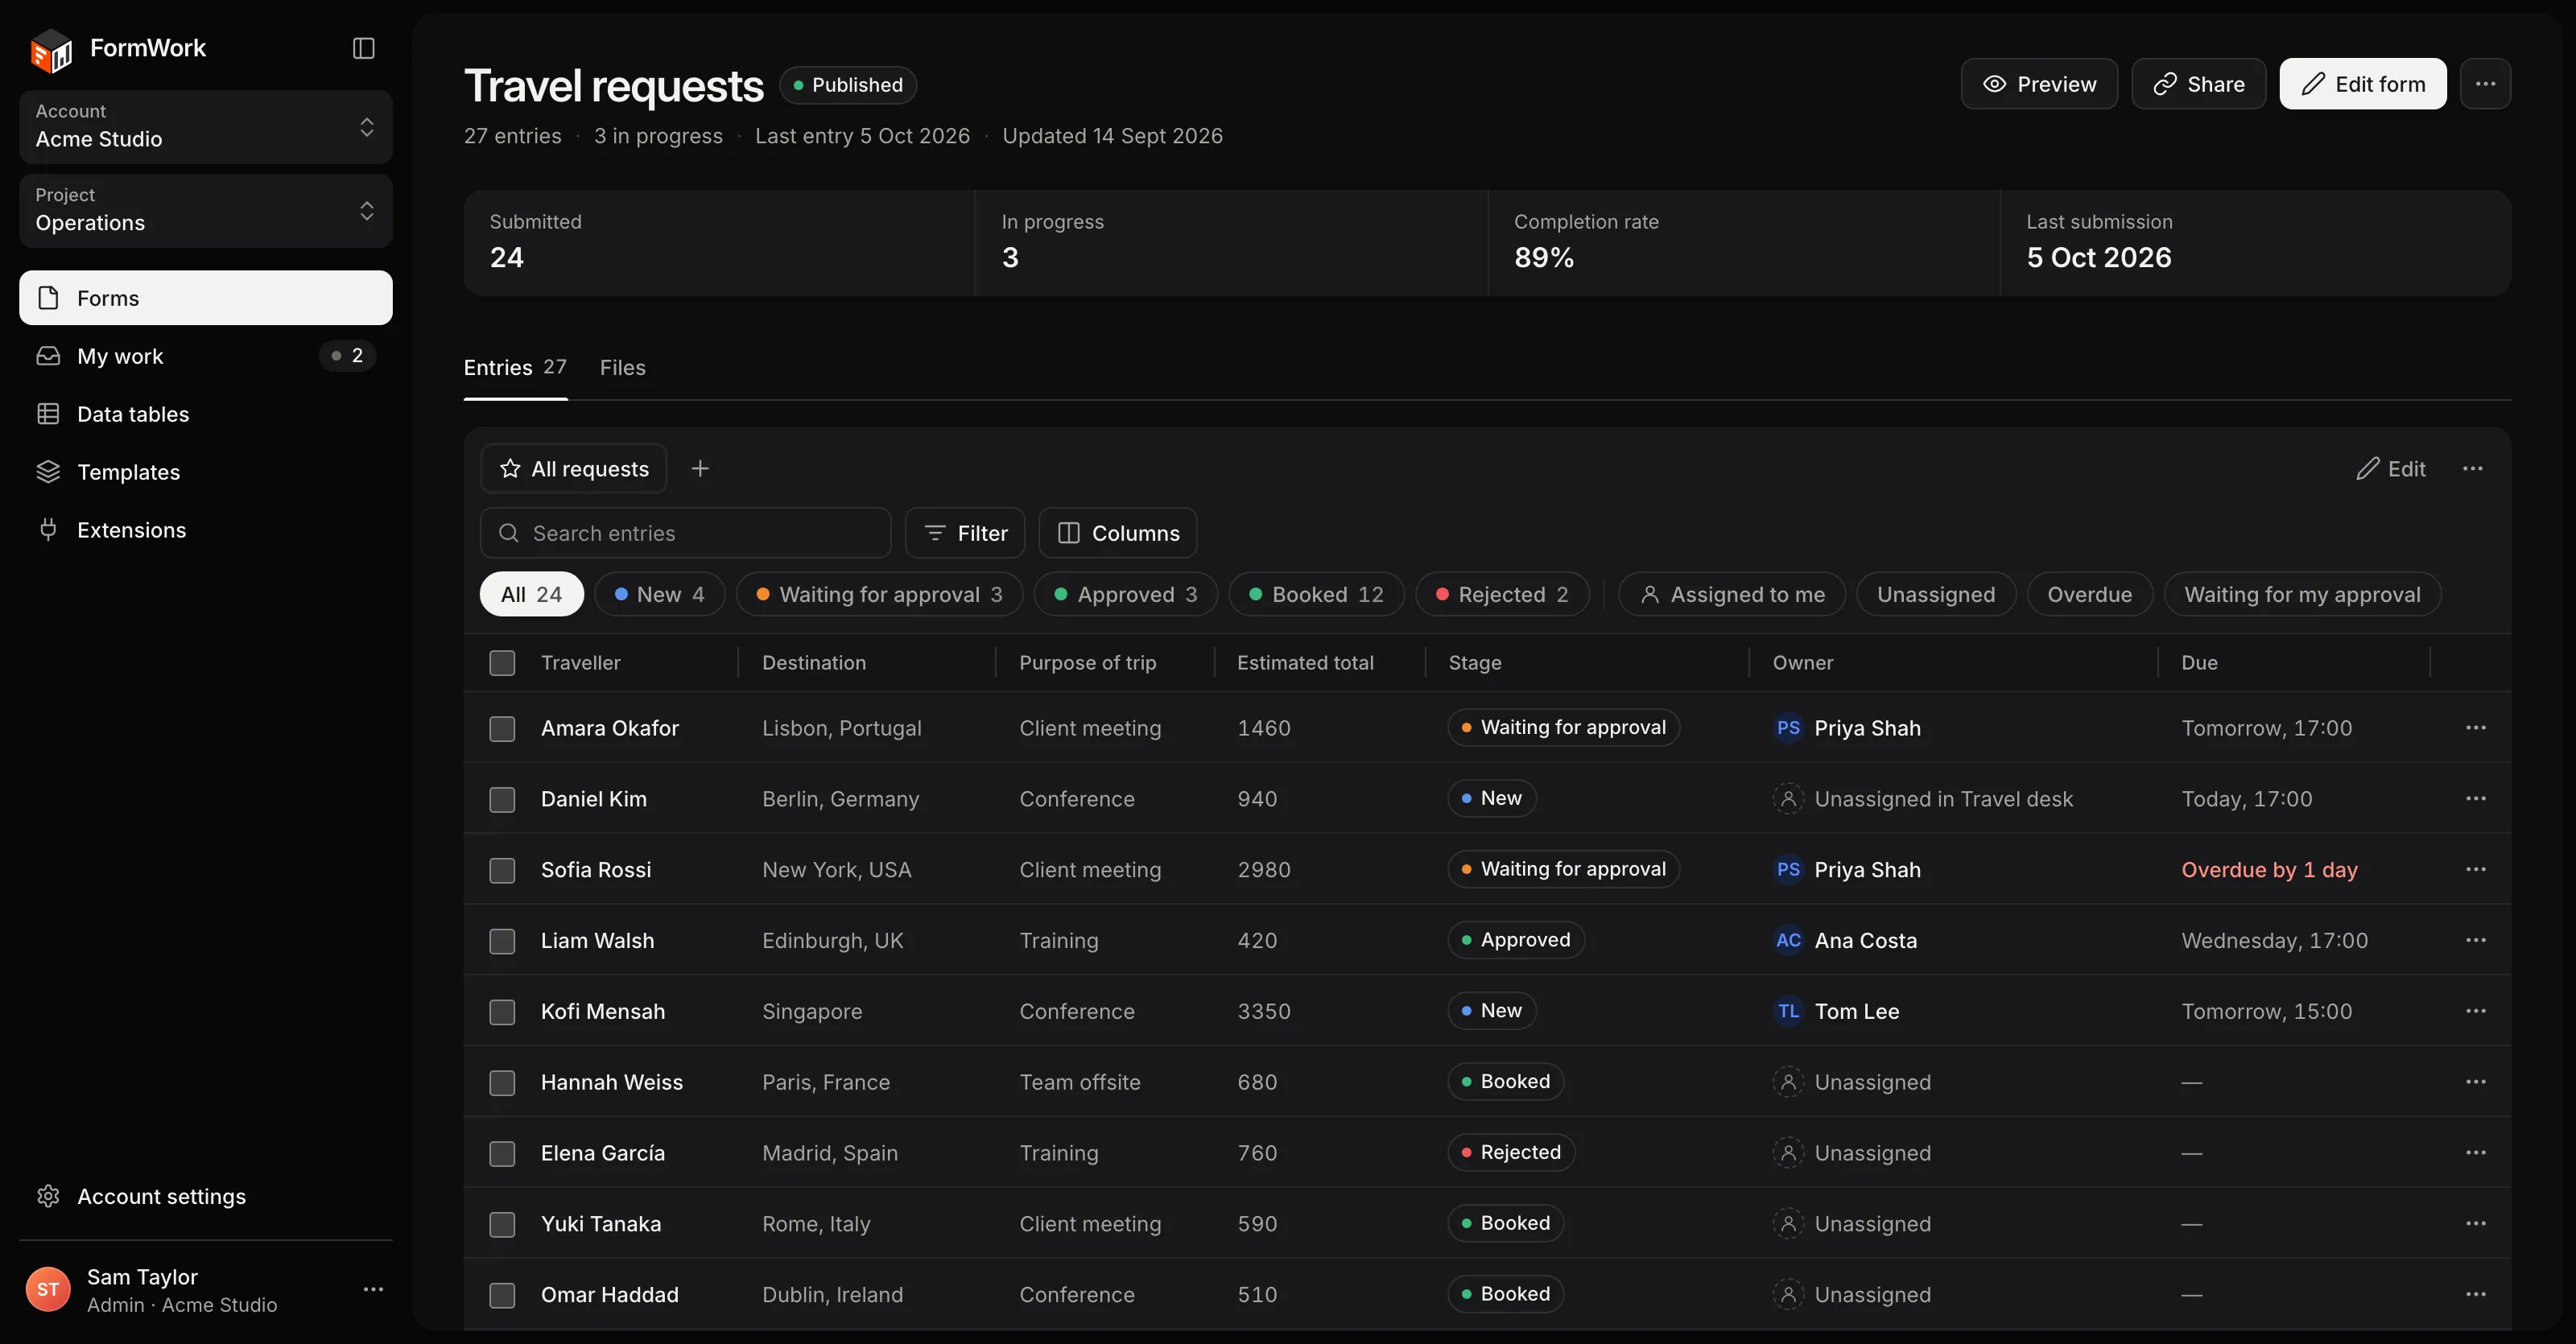Image resolution: width=2576 pixels, height=1344 pixels.
Task: Select the Yuki Tanaka row checkbox
Action: tap(502, 1224)
